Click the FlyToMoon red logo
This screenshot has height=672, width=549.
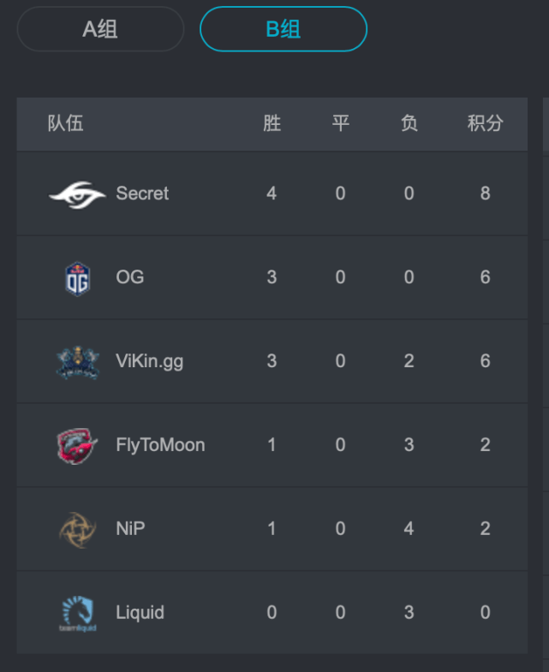77,446
